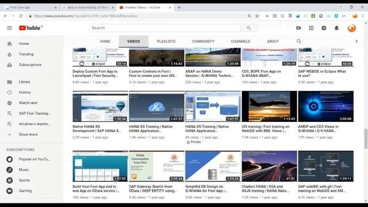Open SAP Fiori Training playlist icon
Image resolution: width=368 pixels, height=207 pixels.
click(x=9, y=113)
